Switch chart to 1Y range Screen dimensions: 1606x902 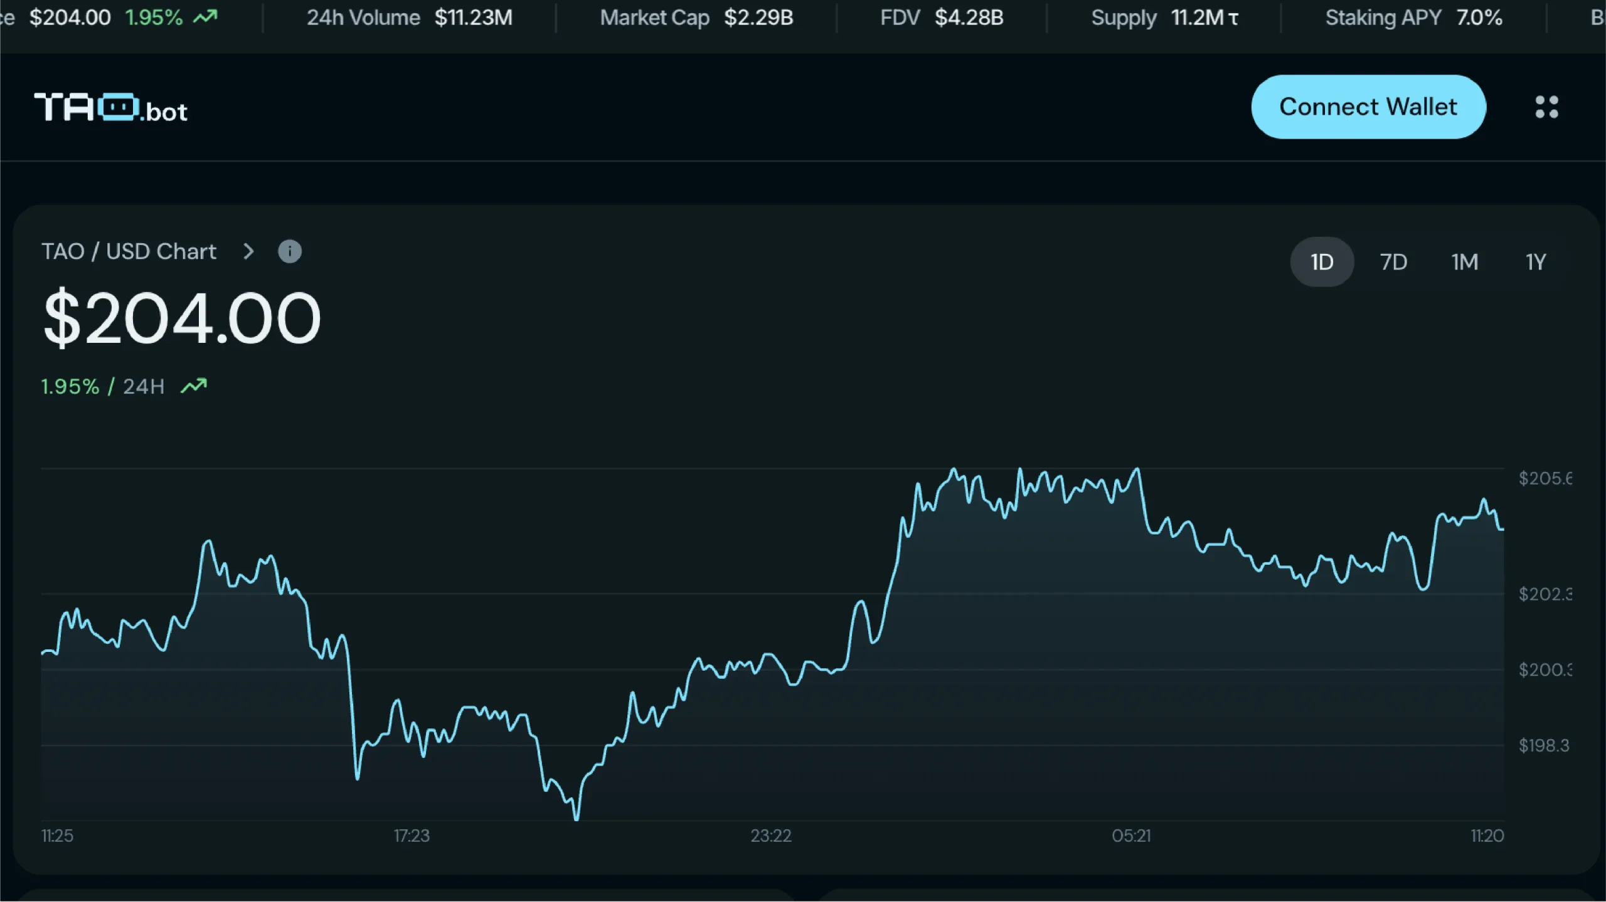1536,262
